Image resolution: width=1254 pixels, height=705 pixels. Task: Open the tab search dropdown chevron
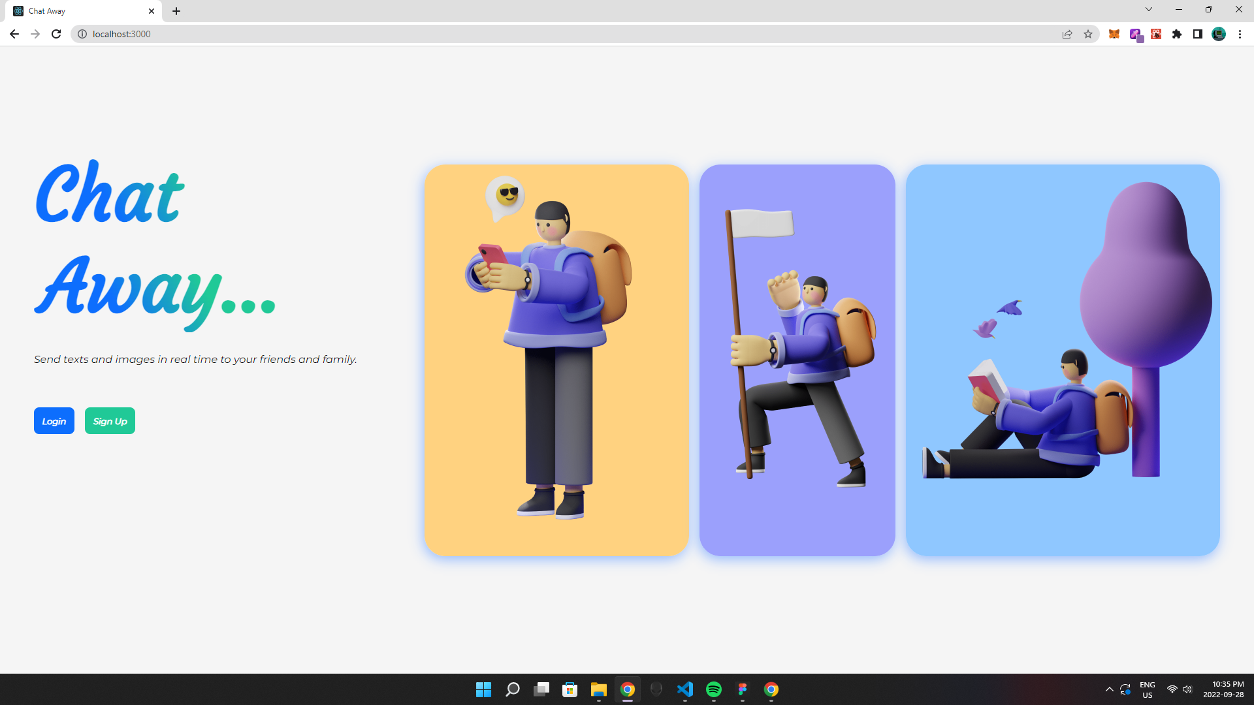tap(1149, 10)
